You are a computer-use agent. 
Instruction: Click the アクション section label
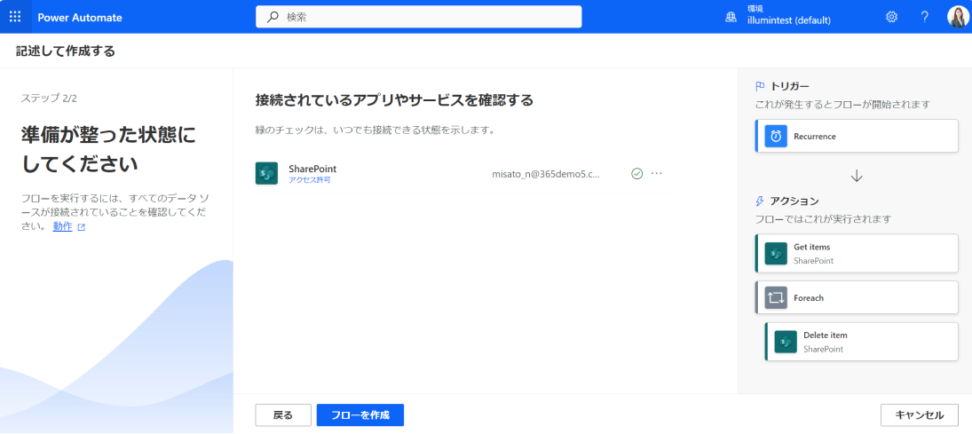(x=794, y=201)
